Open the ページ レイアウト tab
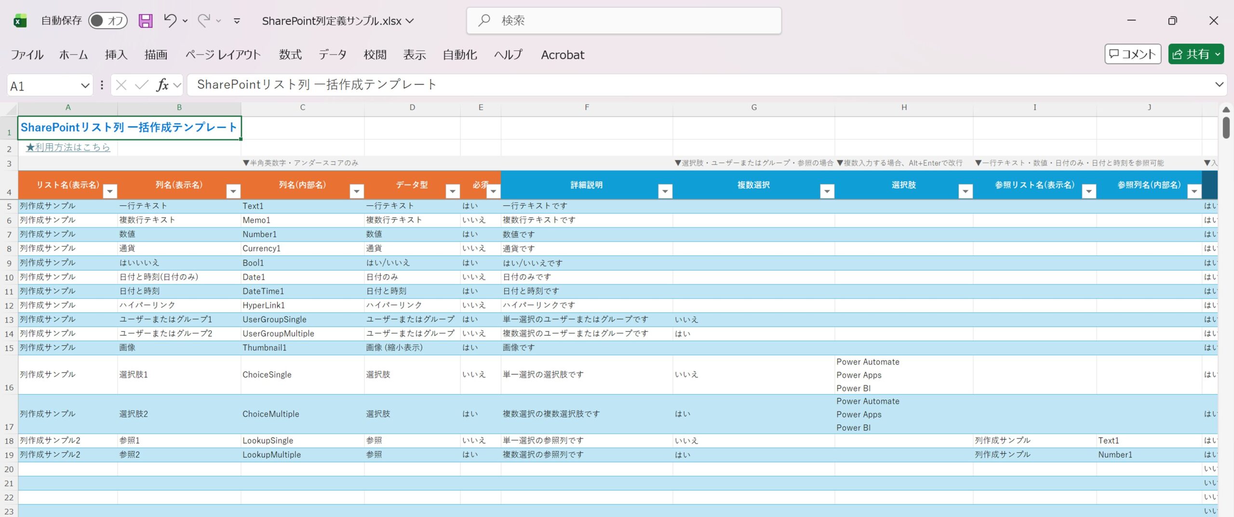This screenshot has width=1234, height=517. tap(223, 54)
